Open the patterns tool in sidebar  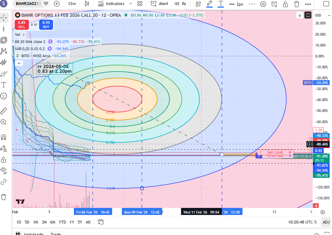(x=4, y=51)
